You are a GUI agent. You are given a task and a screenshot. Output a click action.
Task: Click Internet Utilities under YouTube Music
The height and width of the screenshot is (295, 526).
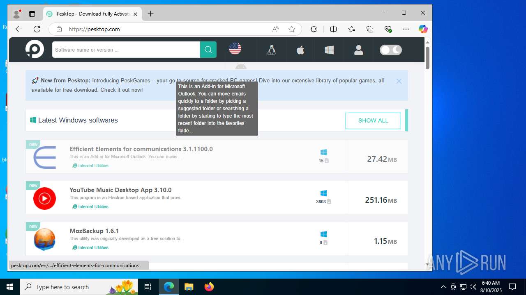(x=90, y=206)
